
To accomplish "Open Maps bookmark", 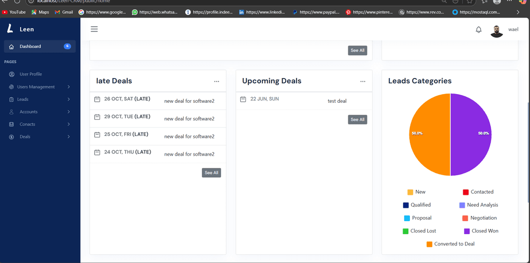I will (40, 12).
